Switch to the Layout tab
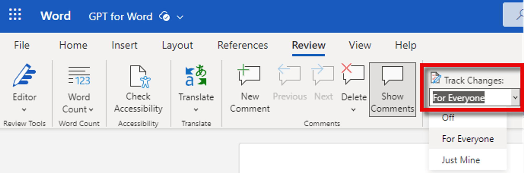Image resolution: width=524 pixels, height=173 pixels. click(x=177, y=46)
